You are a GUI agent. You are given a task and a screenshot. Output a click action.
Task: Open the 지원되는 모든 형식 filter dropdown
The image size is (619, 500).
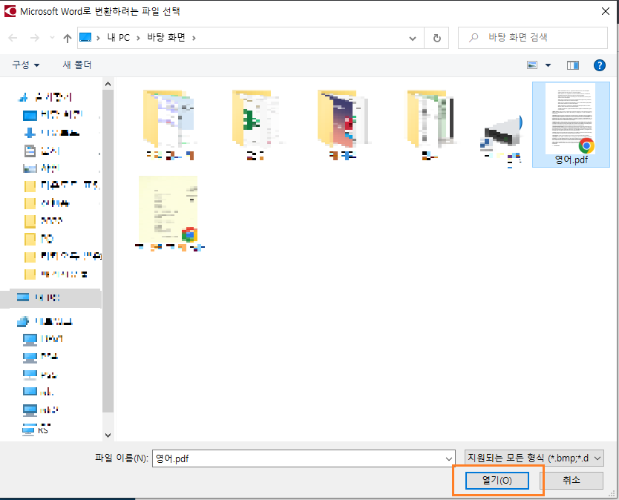coord(534,458)
